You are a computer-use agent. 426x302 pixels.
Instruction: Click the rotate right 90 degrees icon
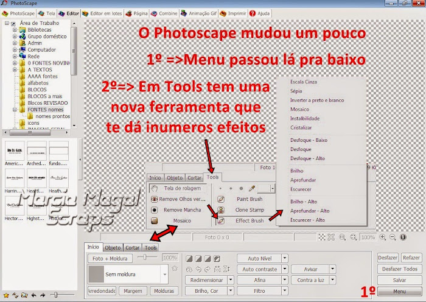(208, 269)
